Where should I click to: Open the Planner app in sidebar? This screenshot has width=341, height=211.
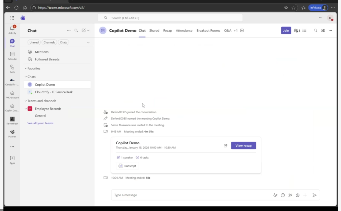[x=12, y=134]
